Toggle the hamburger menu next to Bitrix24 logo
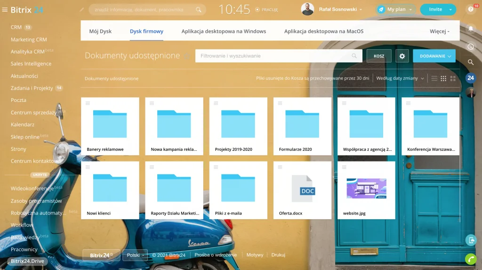Viewport: 482px width, 270px height. click(5, 9)
